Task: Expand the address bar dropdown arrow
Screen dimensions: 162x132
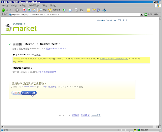Action: [x=142, y=15]
